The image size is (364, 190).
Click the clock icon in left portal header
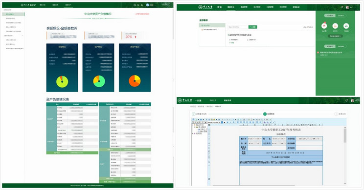pos(135,5)
